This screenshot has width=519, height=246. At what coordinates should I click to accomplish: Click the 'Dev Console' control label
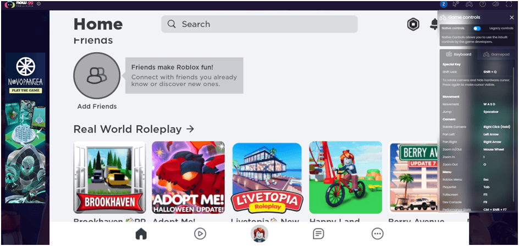coord(452,202)
